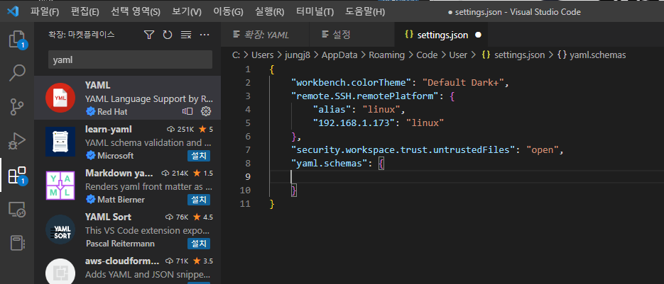Screen dimensions: 664x284
Task: Install the Markdown yaml extension
Action: click(x=199, y=200)
